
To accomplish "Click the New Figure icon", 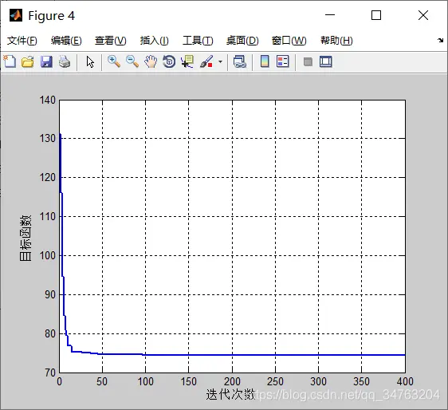I will [x=10, y=61].
